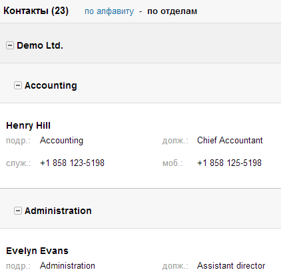
Task: Click the Administration section heading text
Action: 58,211
